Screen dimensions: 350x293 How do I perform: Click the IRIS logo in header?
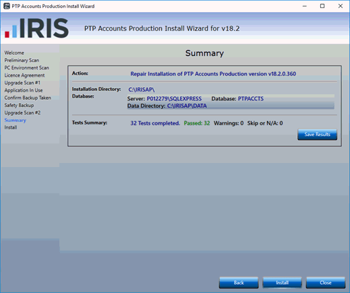[x=36, y=28]
